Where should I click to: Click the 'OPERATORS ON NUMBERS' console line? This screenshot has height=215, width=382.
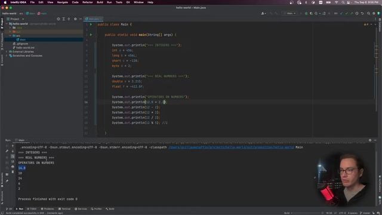[x=36, y=162]
